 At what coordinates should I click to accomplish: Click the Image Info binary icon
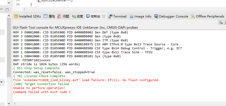(131, 16)
